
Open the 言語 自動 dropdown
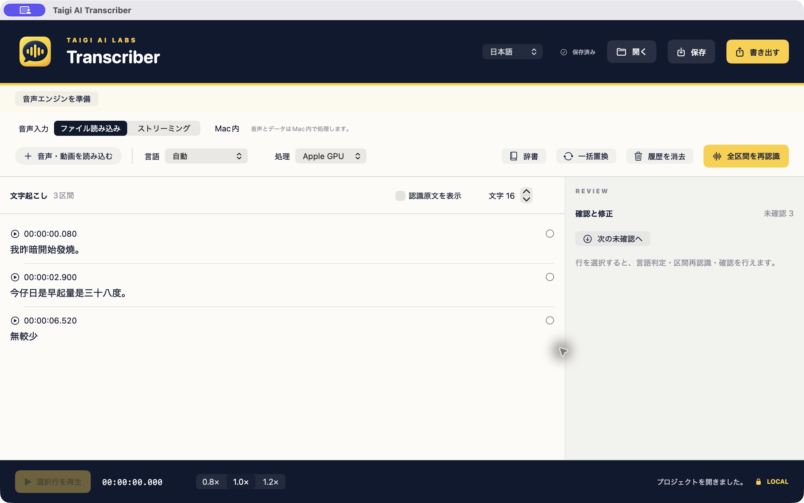pyautogui.click(x=206, y=156)
